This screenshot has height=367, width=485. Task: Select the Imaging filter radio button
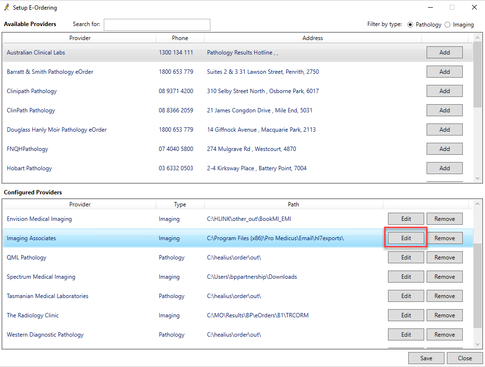[447, 25]
